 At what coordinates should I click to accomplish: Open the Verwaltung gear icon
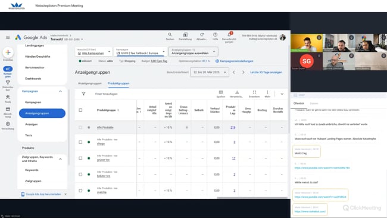click(8, 124)
